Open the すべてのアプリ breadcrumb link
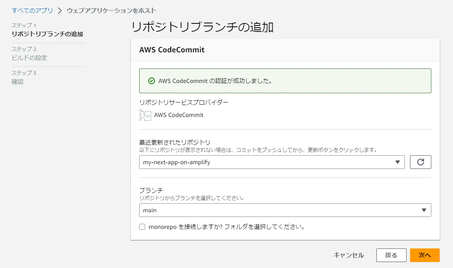This screenshot has height=268, width=453. coord(32,11)
